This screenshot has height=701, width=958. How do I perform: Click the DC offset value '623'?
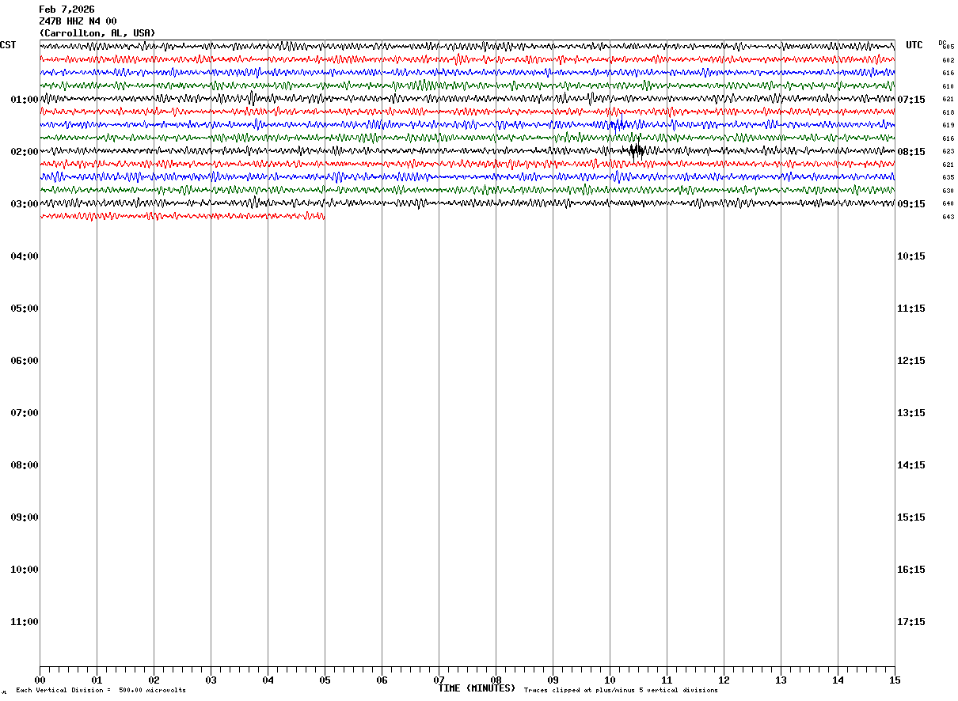(948, 151)
